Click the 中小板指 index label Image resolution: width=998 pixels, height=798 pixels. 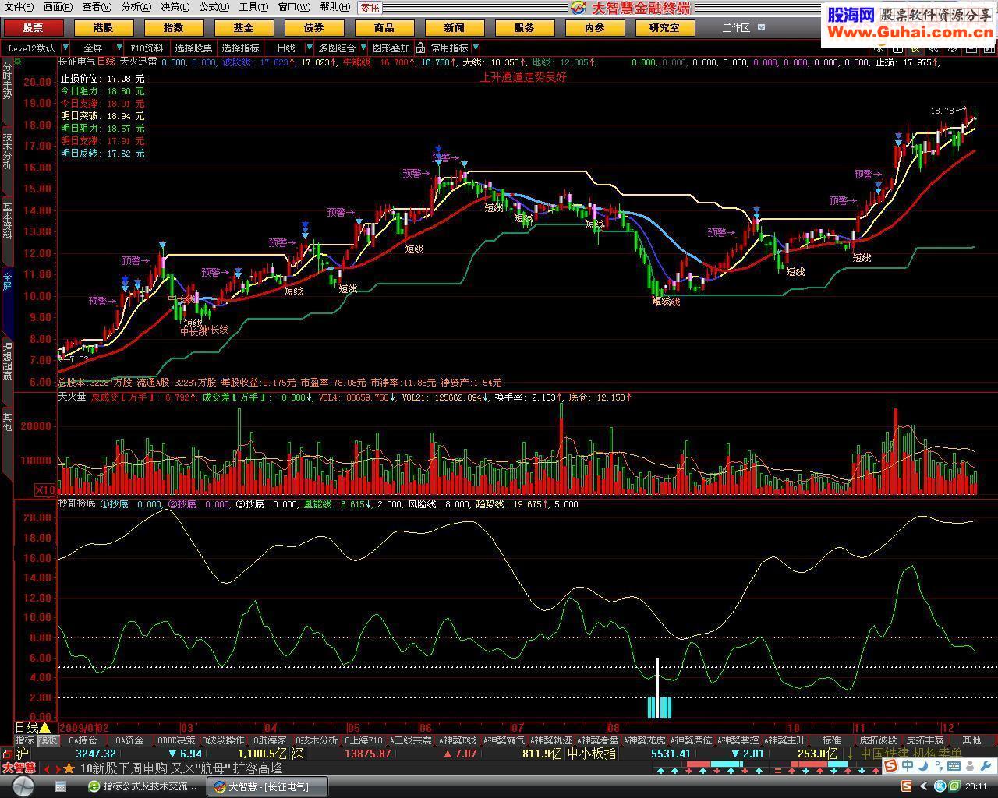click(x=591, y=754)
